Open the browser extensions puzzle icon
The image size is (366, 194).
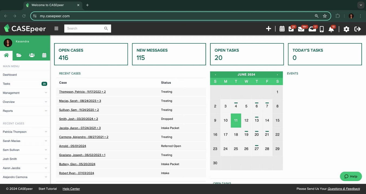pos(338,16)
